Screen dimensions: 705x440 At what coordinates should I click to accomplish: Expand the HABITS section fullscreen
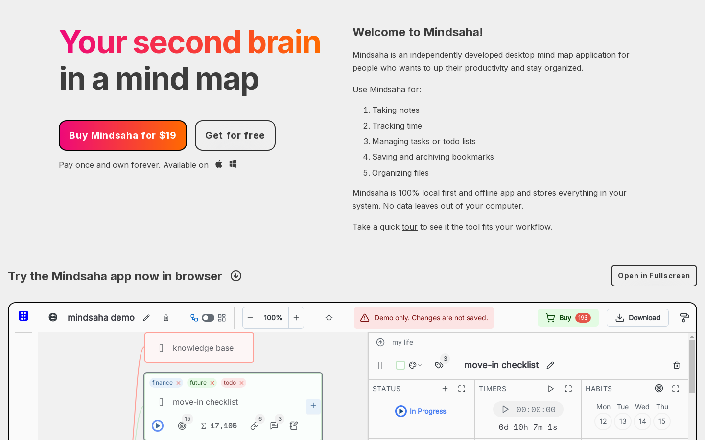676,389
